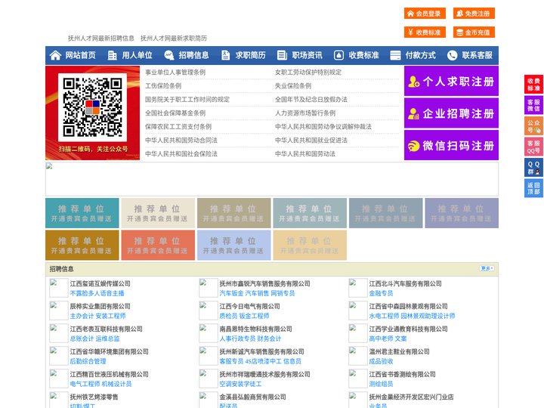Open company 温州君主鞋业有限公司
The image size is (544, 408).
coord(399,351)
